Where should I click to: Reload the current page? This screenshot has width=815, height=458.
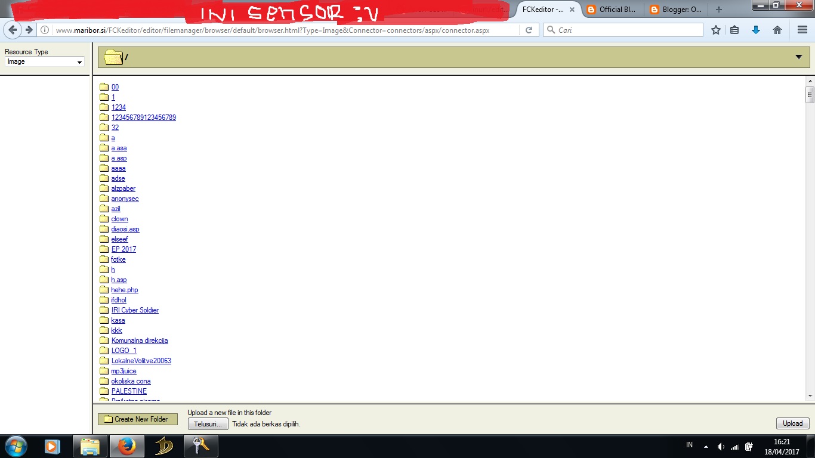(529, 29)
